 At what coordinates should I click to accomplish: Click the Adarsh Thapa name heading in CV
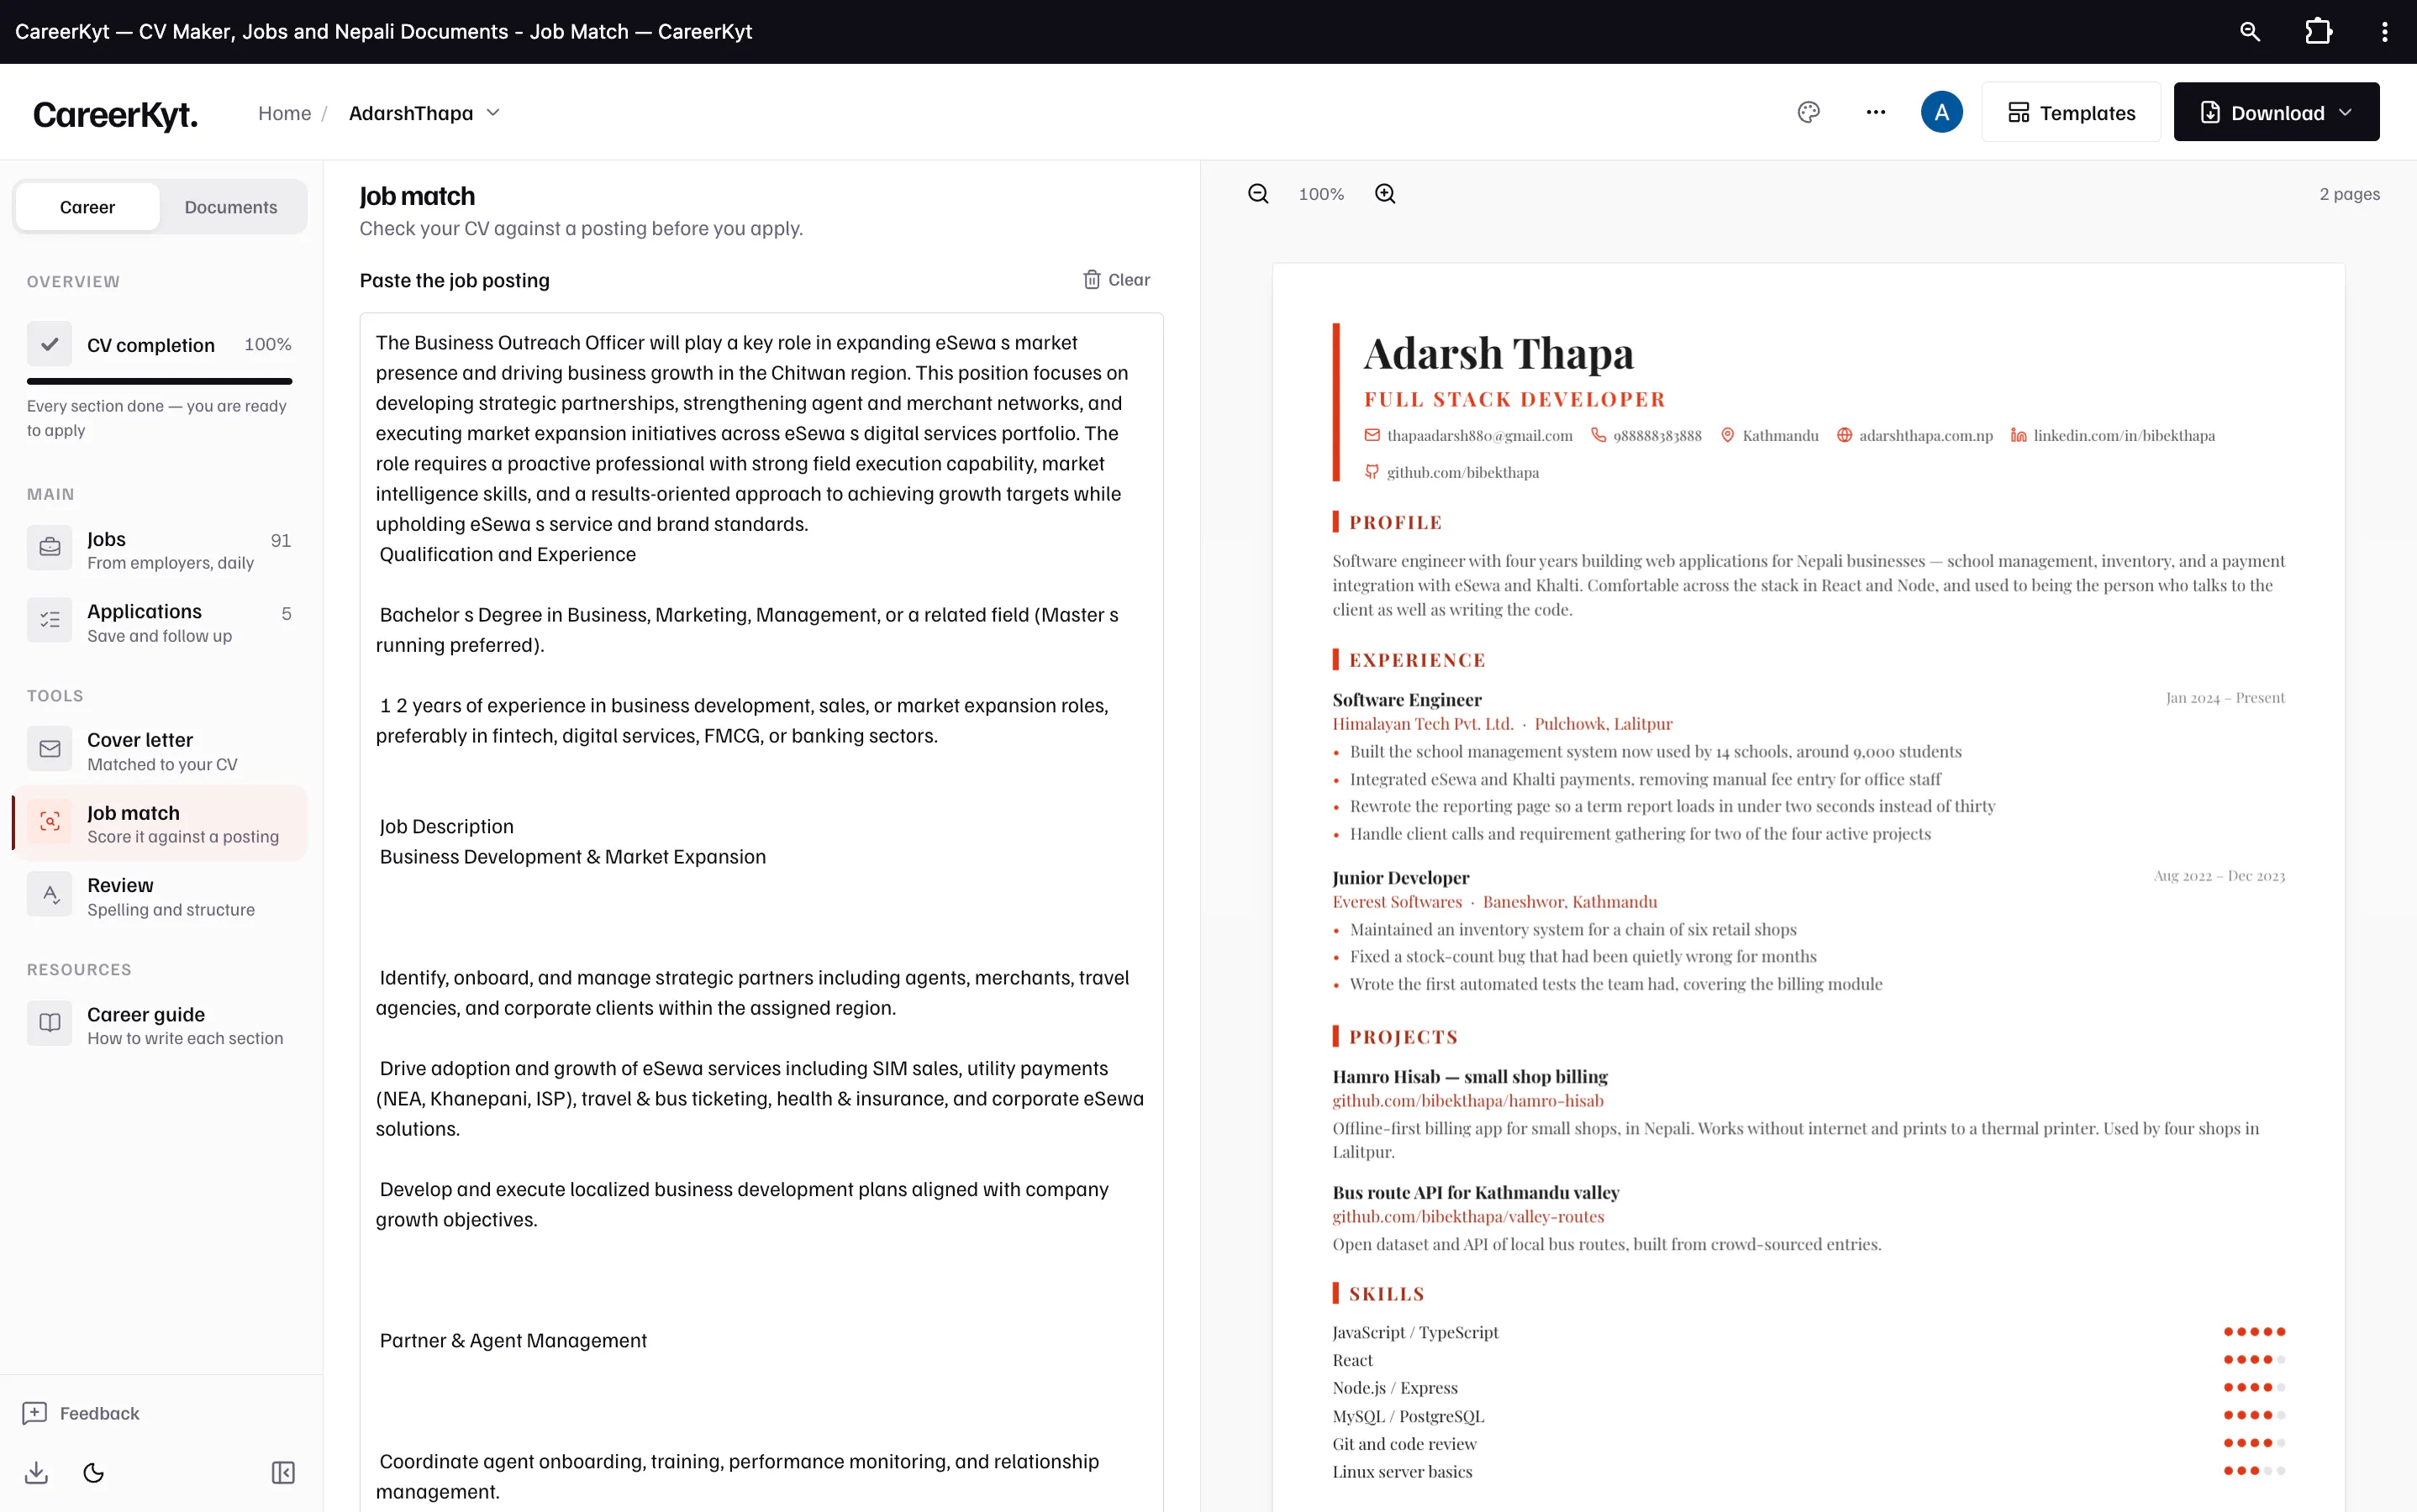(1498, 353)
